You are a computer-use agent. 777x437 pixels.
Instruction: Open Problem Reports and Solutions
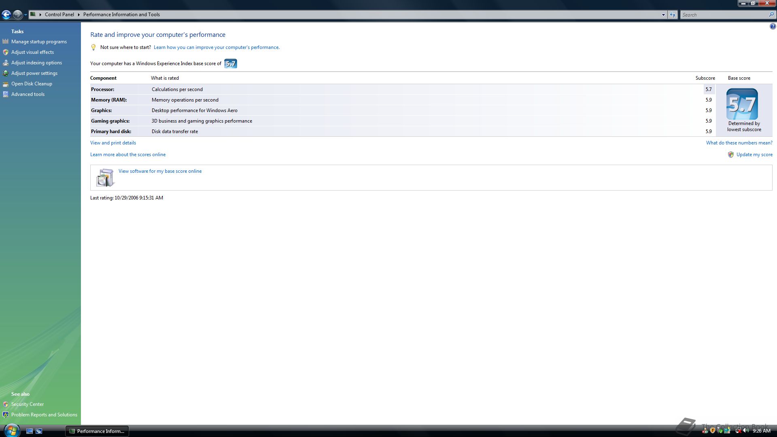click(x=44, y=415)
